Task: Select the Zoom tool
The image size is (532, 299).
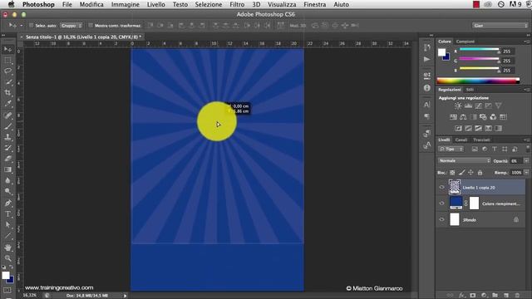Action: pos(7,258)
